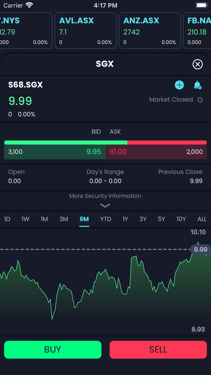The width and height of the screenshot is (211, 375).
Task: Show the 1M chart range
Action: pyautogui.click(x=44, y=219)
